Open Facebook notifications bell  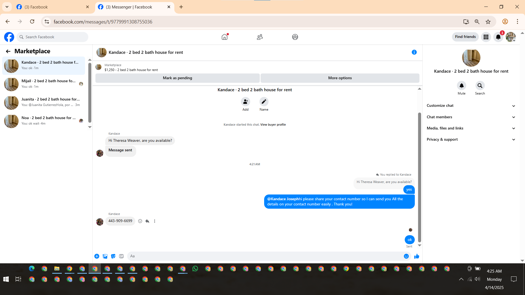pyautogui.click(x=498, y=37)
